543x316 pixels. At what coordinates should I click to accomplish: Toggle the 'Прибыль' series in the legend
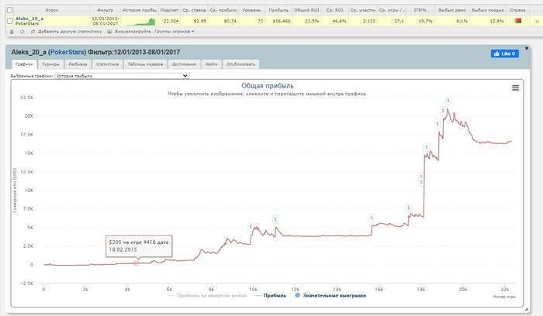pyautogui.click(x=271, y=296)
